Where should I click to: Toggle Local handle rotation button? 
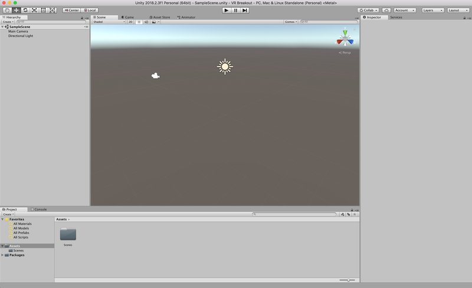(90, 10)
